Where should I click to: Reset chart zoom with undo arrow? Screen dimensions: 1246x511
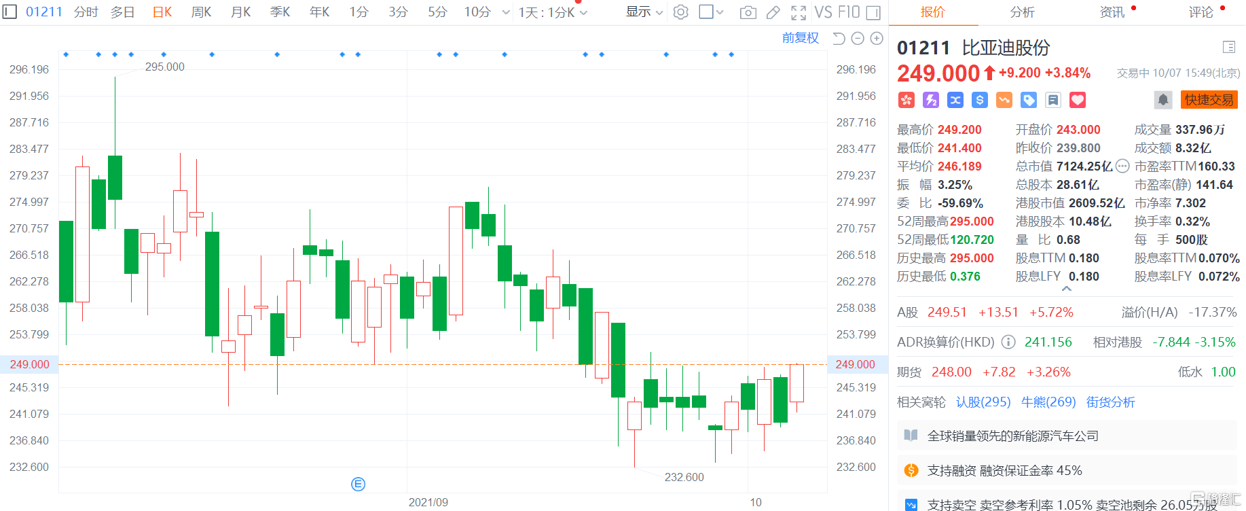click(839, 38)
